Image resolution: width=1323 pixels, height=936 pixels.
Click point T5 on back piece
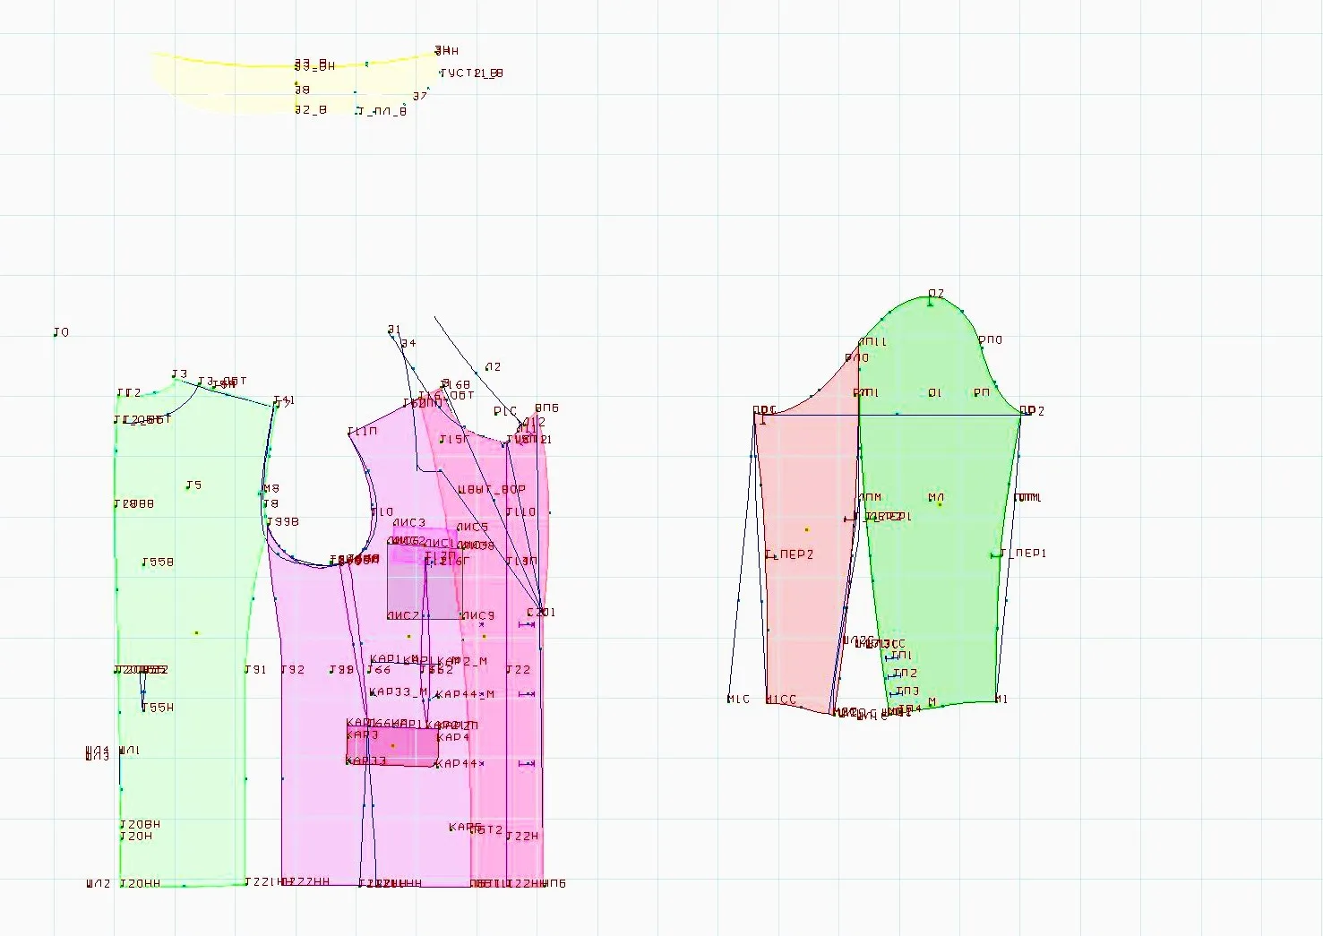point(188,486)
